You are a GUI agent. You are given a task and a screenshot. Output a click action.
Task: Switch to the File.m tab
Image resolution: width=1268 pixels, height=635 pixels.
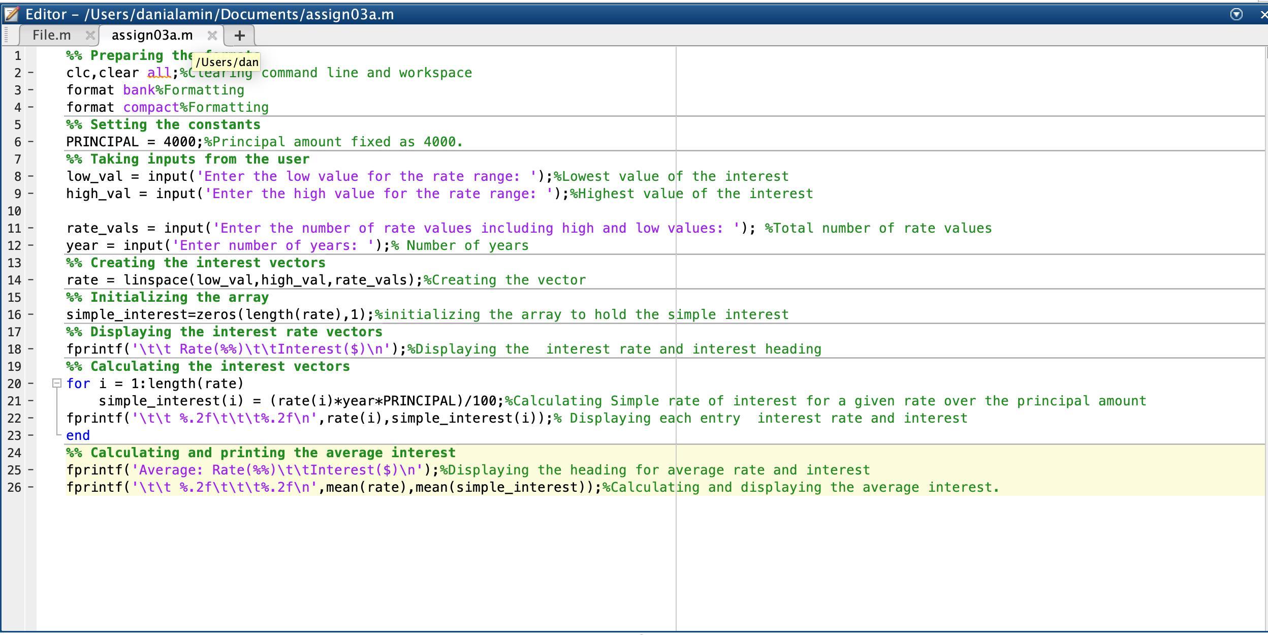click(x=51, y=35)
